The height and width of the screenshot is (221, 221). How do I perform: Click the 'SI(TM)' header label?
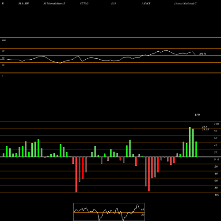tap(84, 4)
